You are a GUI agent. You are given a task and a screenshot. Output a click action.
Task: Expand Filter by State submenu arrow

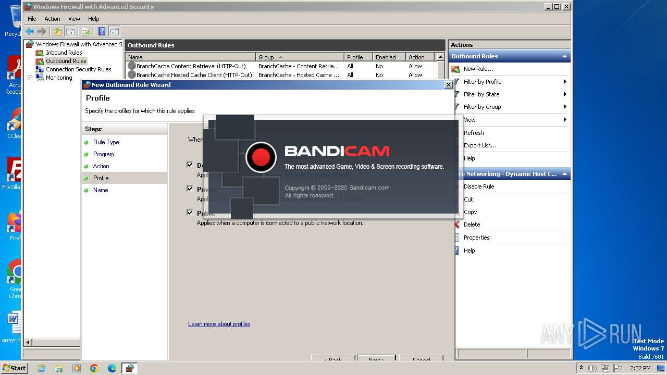coord(565,94)
